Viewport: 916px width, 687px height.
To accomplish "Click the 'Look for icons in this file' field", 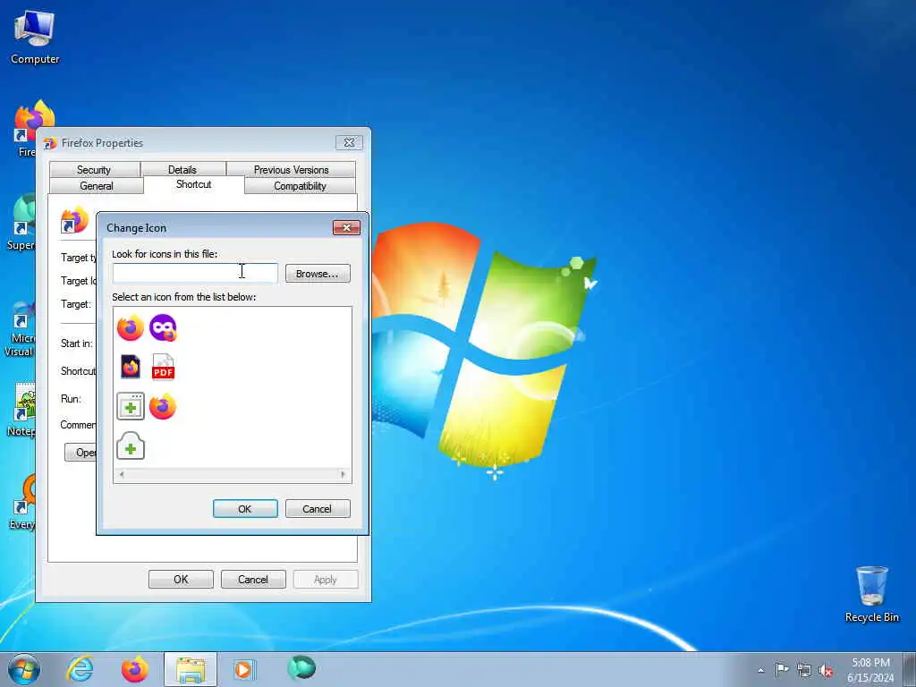I will pyautogui.click(x=195, y=274).
